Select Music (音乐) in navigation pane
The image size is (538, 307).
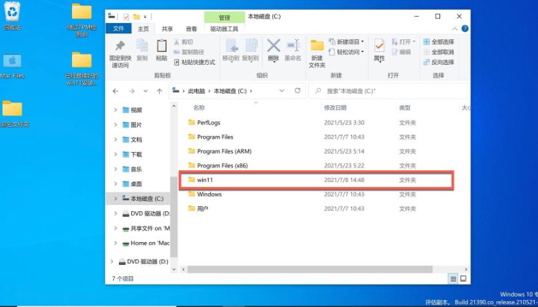pyautogui.click(x=136, y=169)
